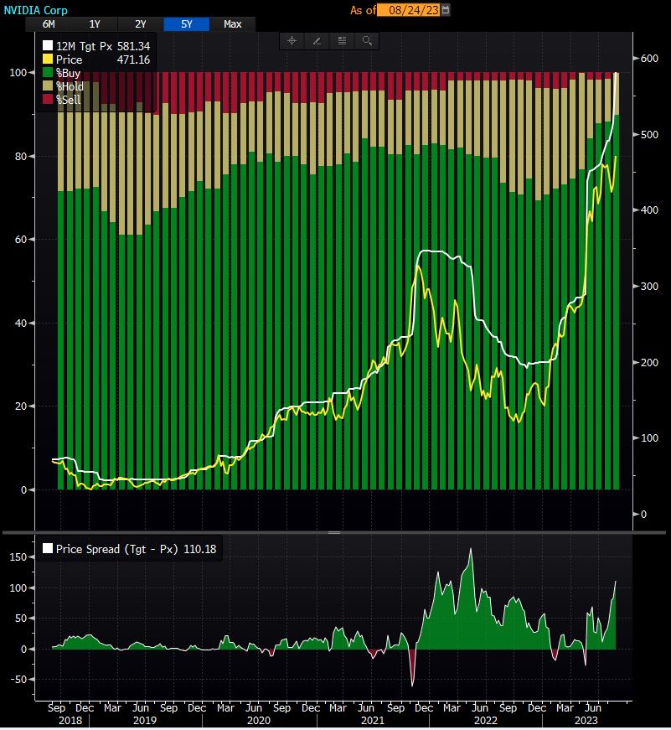Click the 581.34 target price value
The width and height of the screenshot is (671, 730).
pyautogui.click(x=133, y=46)
